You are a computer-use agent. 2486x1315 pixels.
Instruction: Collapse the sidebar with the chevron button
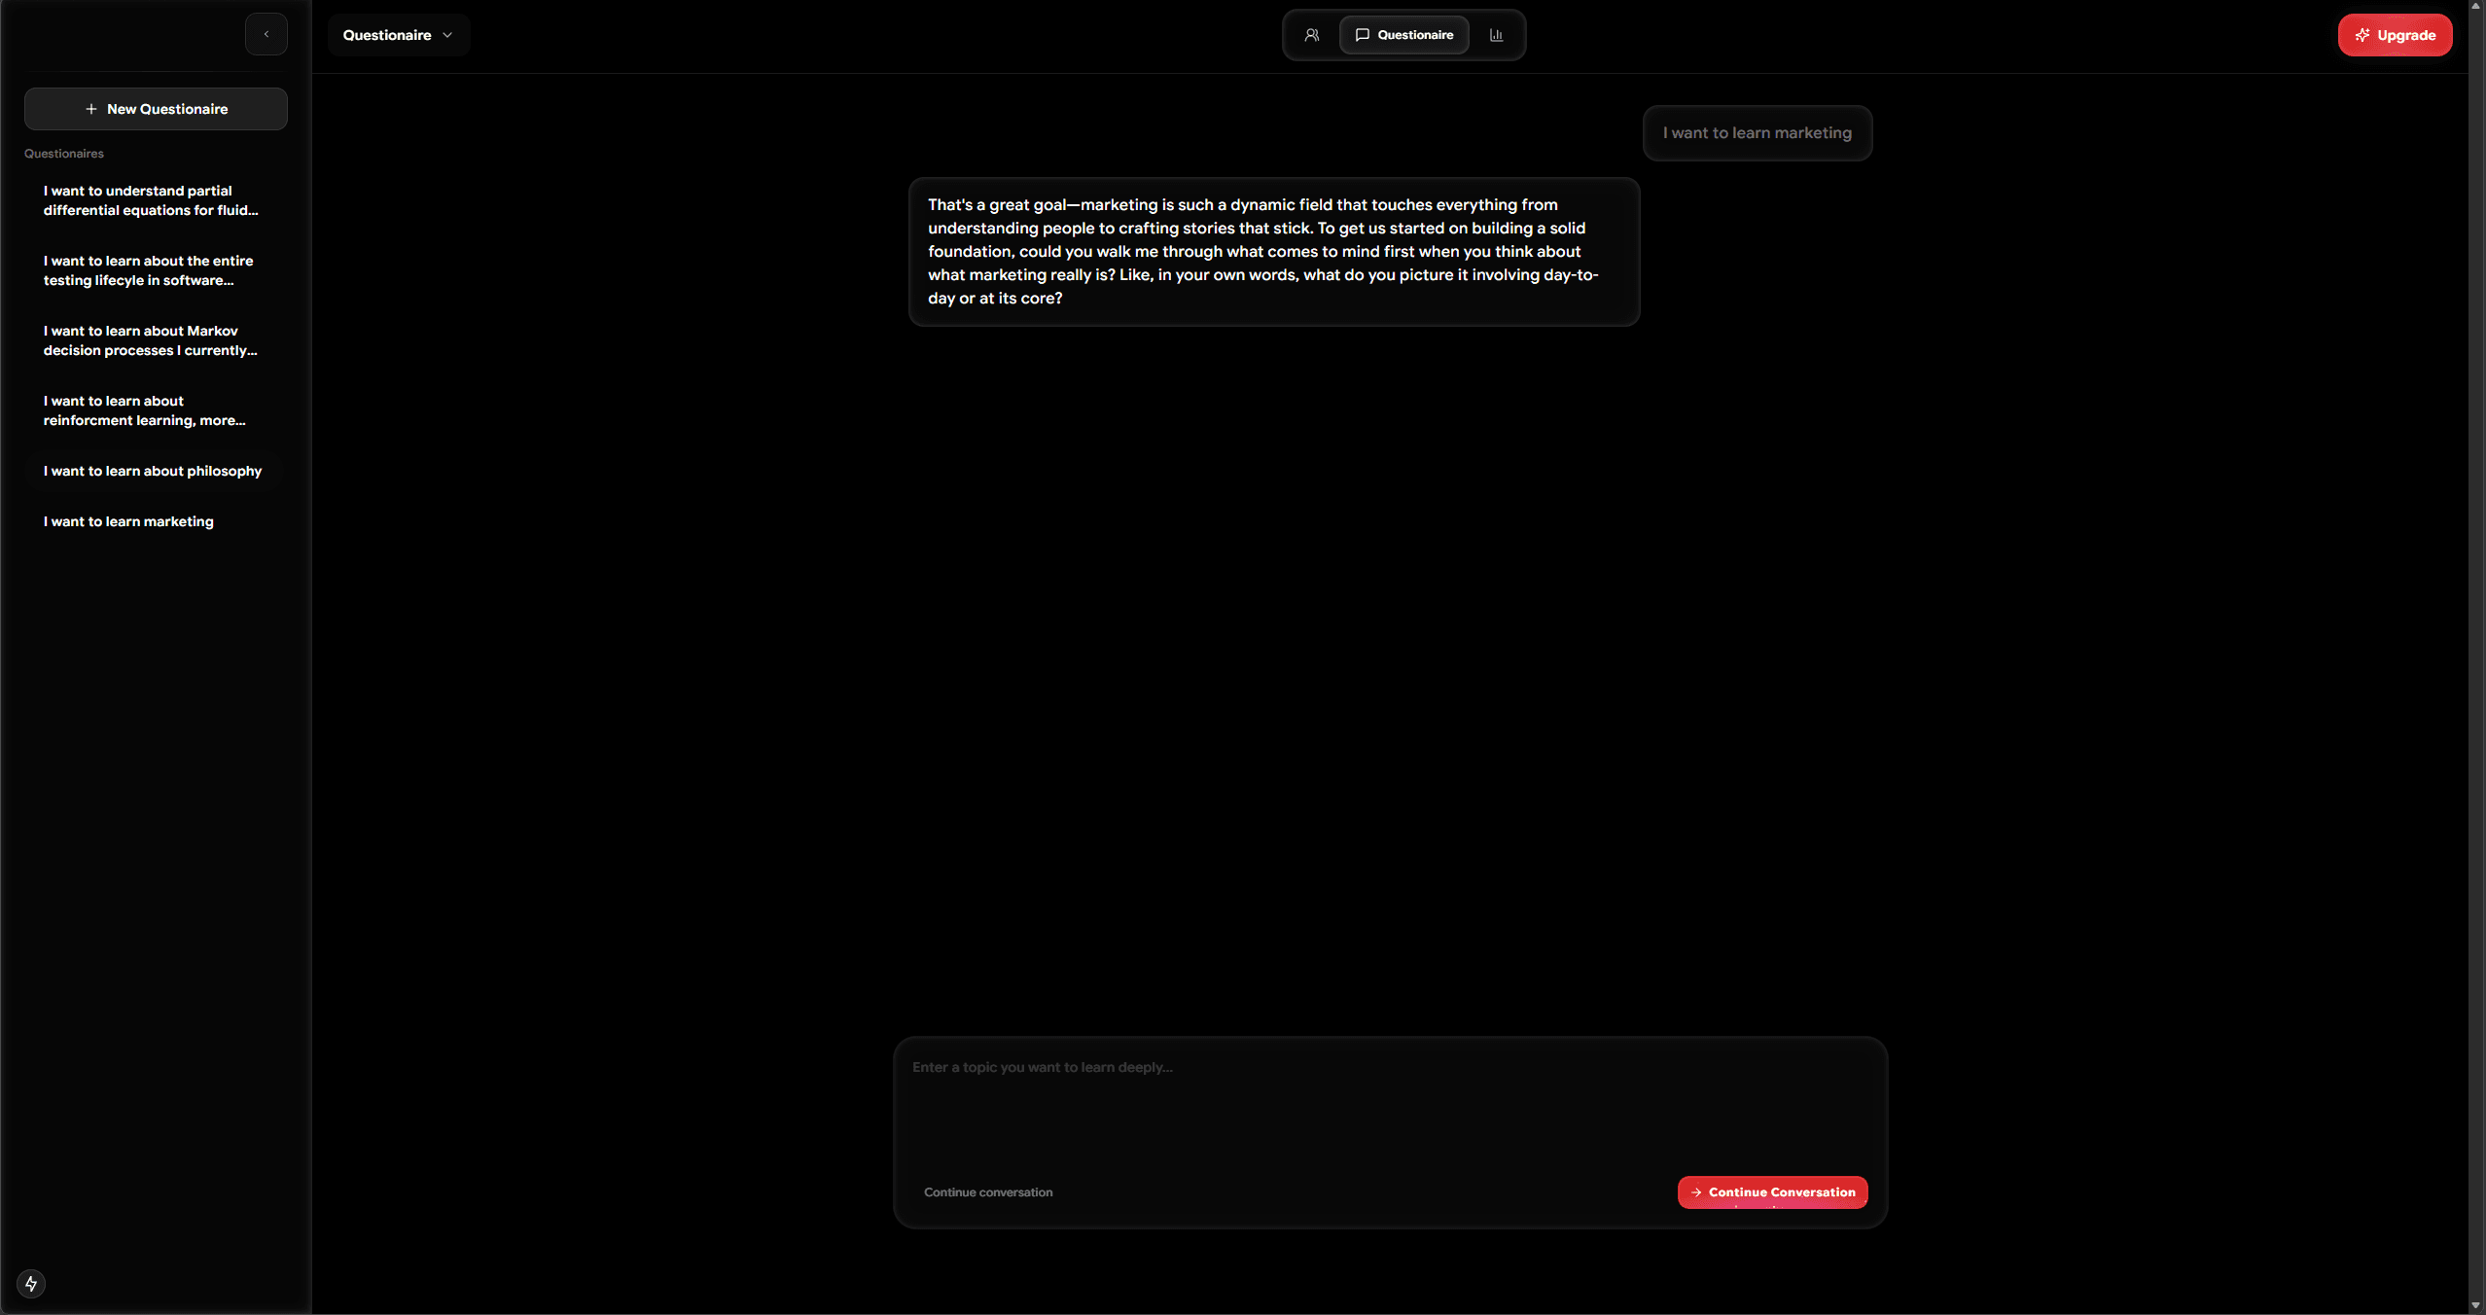266,34
